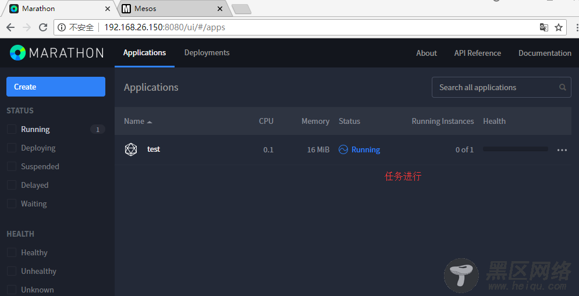
Task: Switch to the Applications tab
Action: click(x=144, y=53)
